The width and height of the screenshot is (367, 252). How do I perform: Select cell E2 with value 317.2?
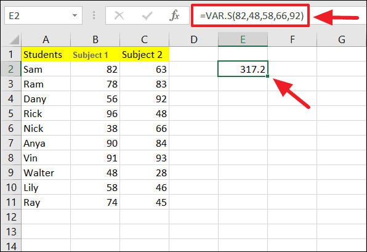coord(243,69)
